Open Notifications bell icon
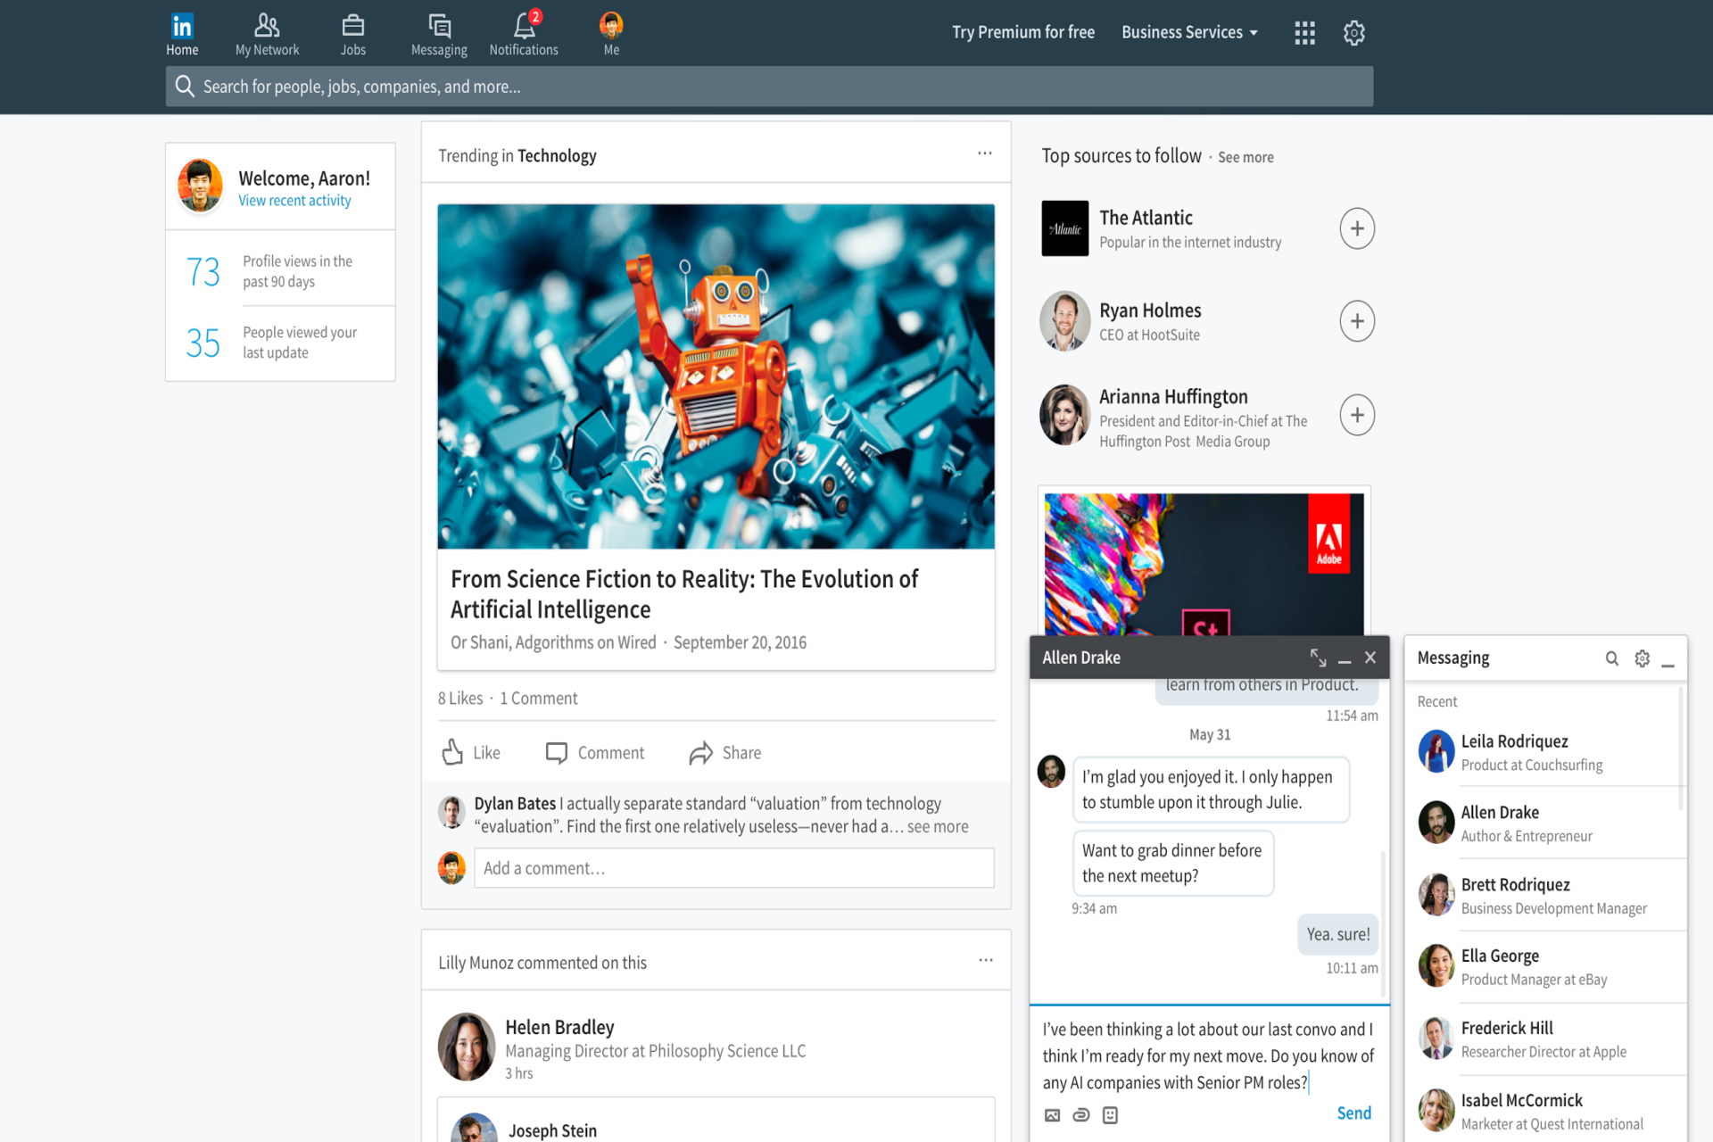 coord(524,34)
